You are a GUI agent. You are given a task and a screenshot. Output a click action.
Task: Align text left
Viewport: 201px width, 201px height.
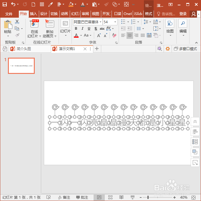pos(123,35)
